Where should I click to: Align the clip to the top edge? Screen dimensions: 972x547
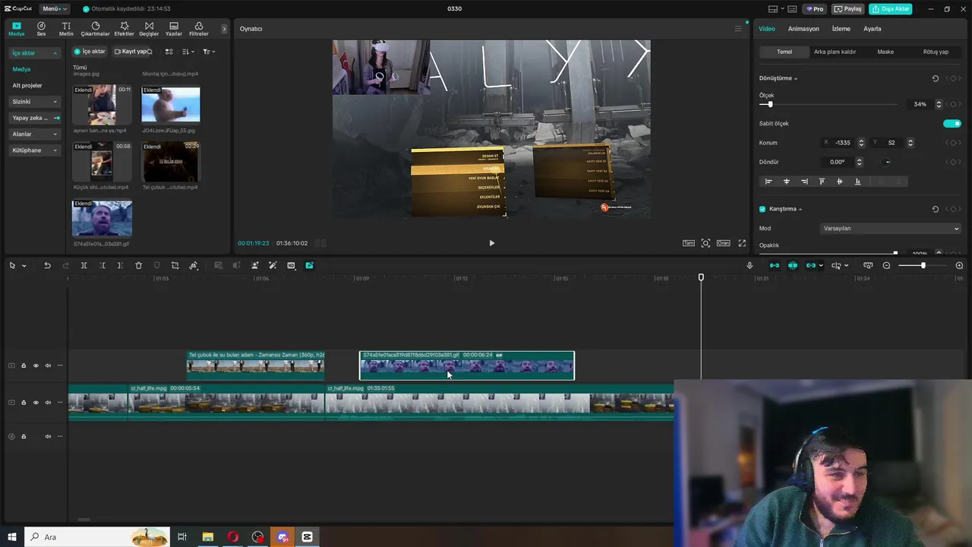point(822,182)
